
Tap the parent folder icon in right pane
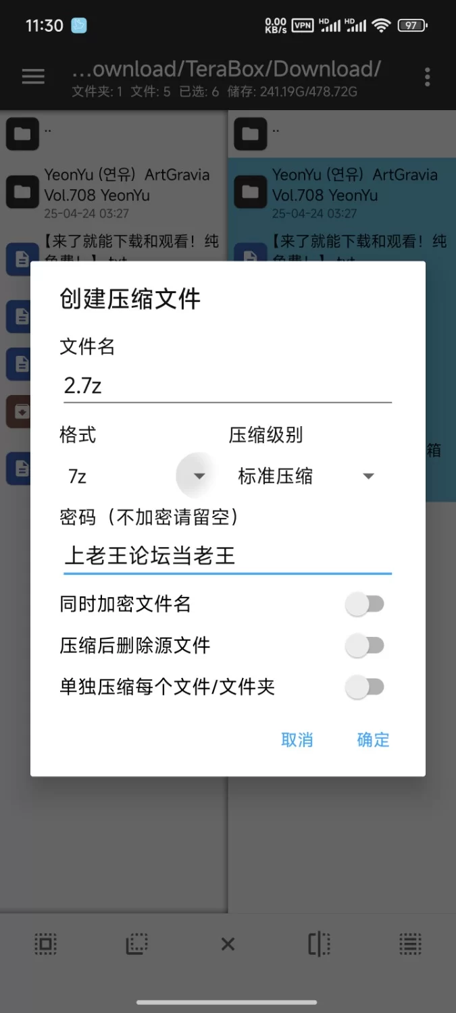point(251,134)
